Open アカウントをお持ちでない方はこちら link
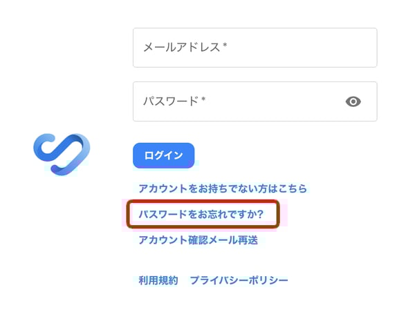The height and width of the screenshot is (312, 415). tap(223, 188)
